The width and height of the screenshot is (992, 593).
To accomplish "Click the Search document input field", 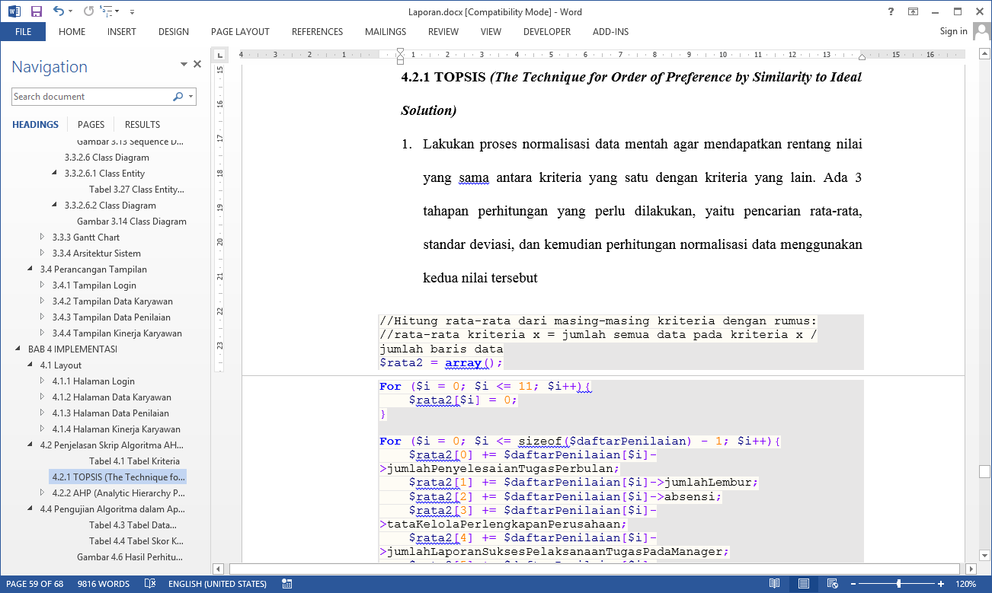I will [x=91, y=97].
